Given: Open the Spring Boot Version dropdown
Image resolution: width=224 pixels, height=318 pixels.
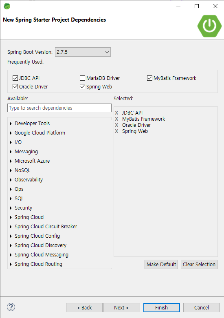Looking at the screenshot, I should pyautogui.click(x=83, y=52).
